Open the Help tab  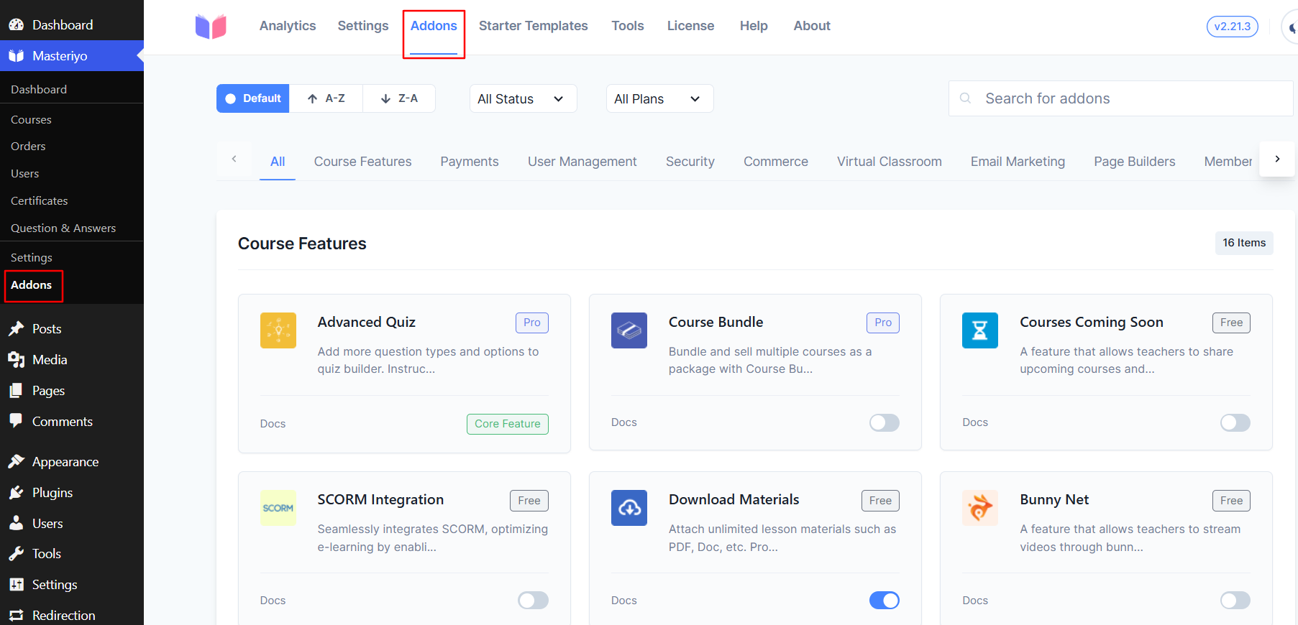[x=754, y=26]
